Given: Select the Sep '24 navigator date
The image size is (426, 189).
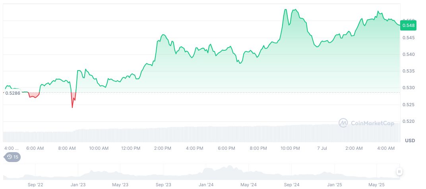Looking at the screenshot, I should pos(291,185).
